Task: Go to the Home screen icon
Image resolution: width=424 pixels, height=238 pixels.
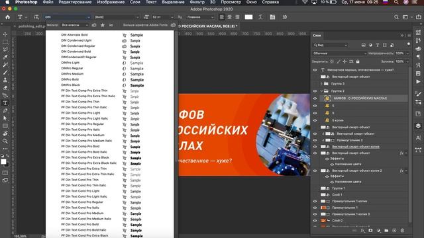Action: pos(7,17)
